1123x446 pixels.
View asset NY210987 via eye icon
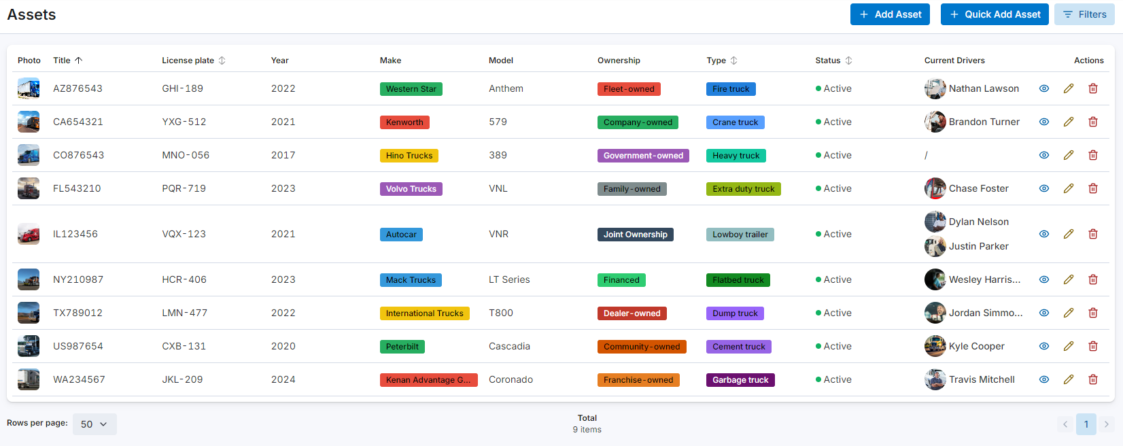coord(1044,279)
